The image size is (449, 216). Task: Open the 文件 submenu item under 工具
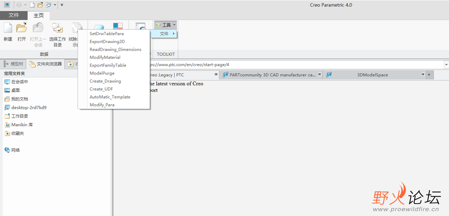pyautogui.click(x=164, y=34)
